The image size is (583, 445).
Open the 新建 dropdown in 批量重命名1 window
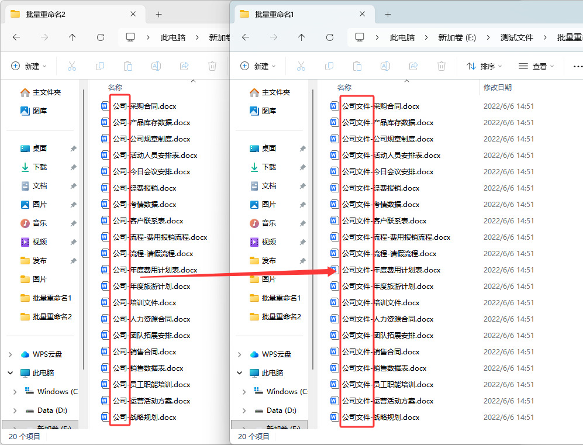(258, 66)
